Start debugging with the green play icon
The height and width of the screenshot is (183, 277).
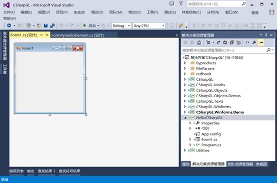pyautogui.click(x=84, y=25)
